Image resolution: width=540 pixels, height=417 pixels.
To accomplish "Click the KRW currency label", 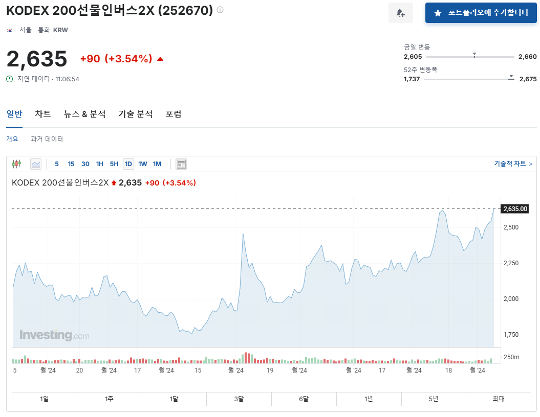I will 60,30.
